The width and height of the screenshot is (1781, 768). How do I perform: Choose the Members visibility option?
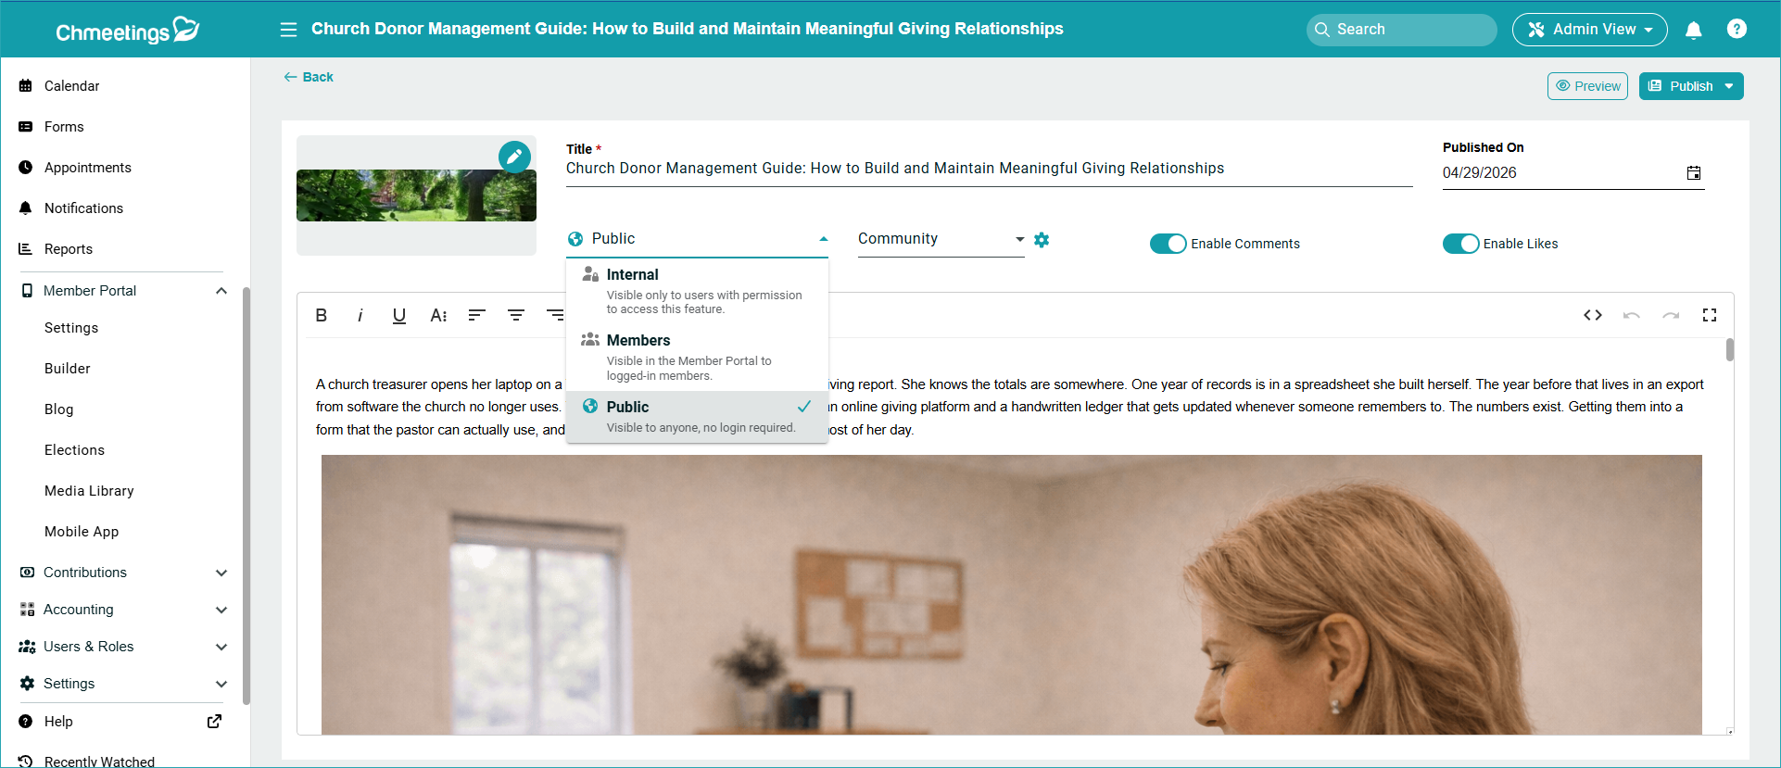(697, 357)
